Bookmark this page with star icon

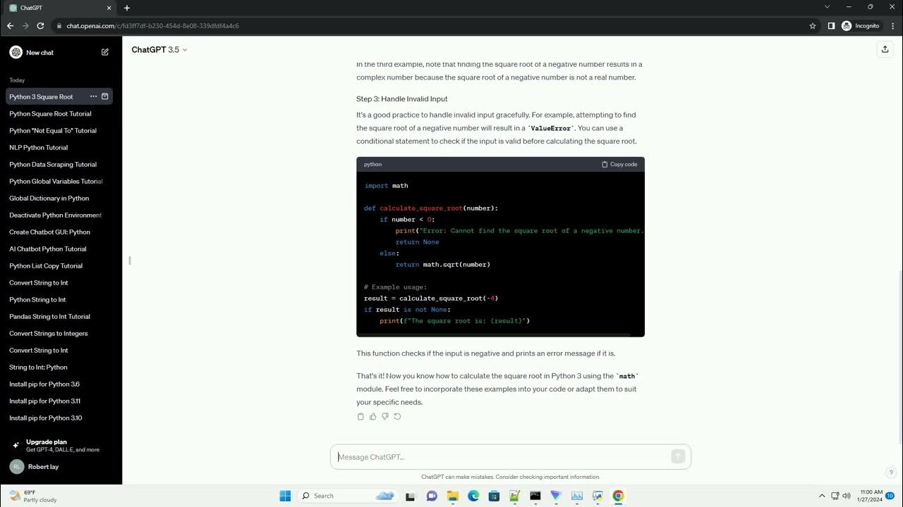tap(813, 25)
